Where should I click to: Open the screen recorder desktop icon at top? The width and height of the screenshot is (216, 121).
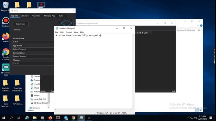41,5
